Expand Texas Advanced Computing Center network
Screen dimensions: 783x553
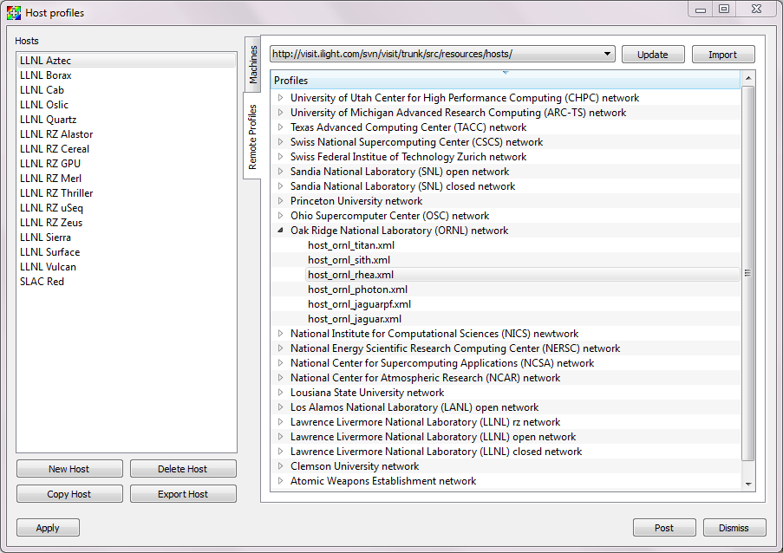click(x=281, y=127)
